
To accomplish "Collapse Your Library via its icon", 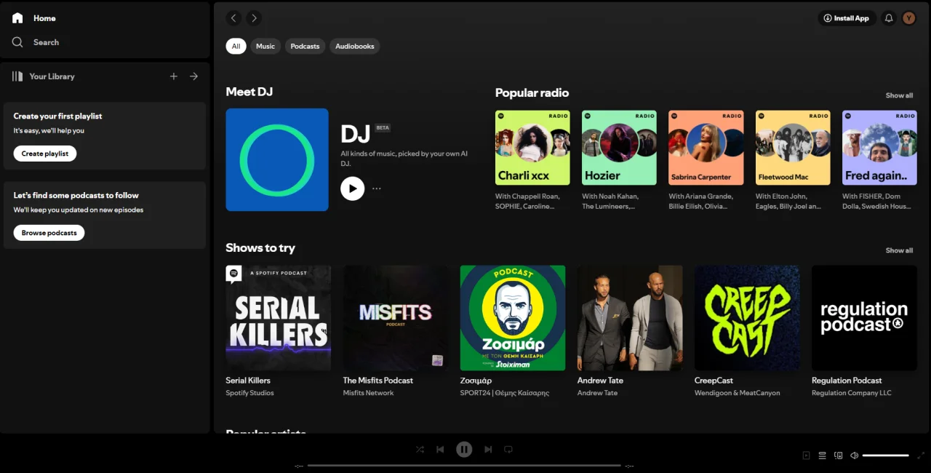I will click(17, 76).
